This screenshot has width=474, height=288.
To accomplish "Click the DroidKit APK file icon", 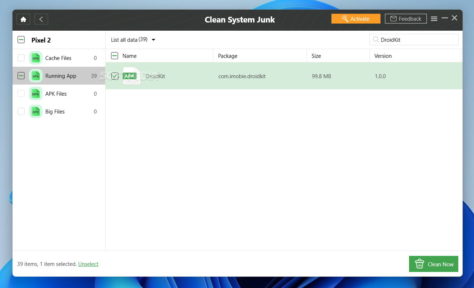I will pyautogui.click(x=131, y=76).
